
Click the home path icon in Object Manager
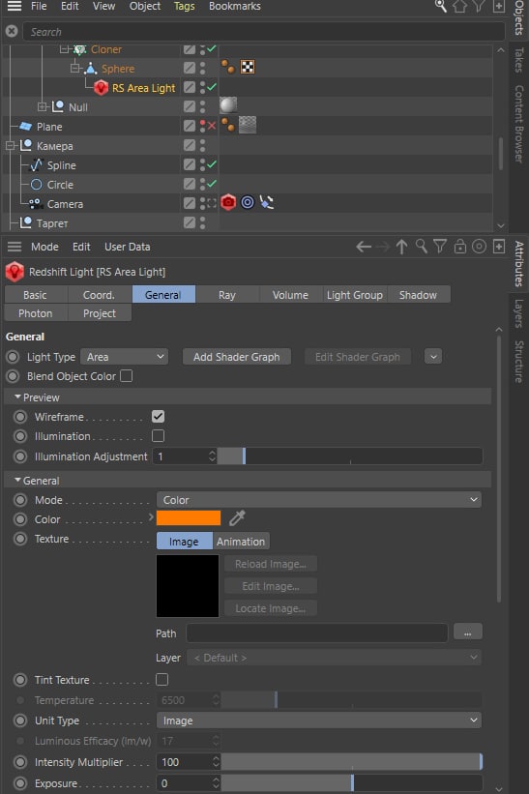[459, 6]
